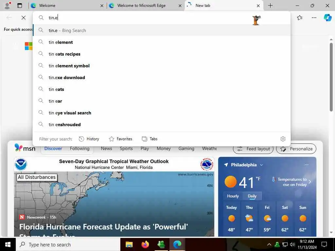This screenshot has height=251, width=335.
Task: Filter search by Favorites
Action: [x=120, y=139]
